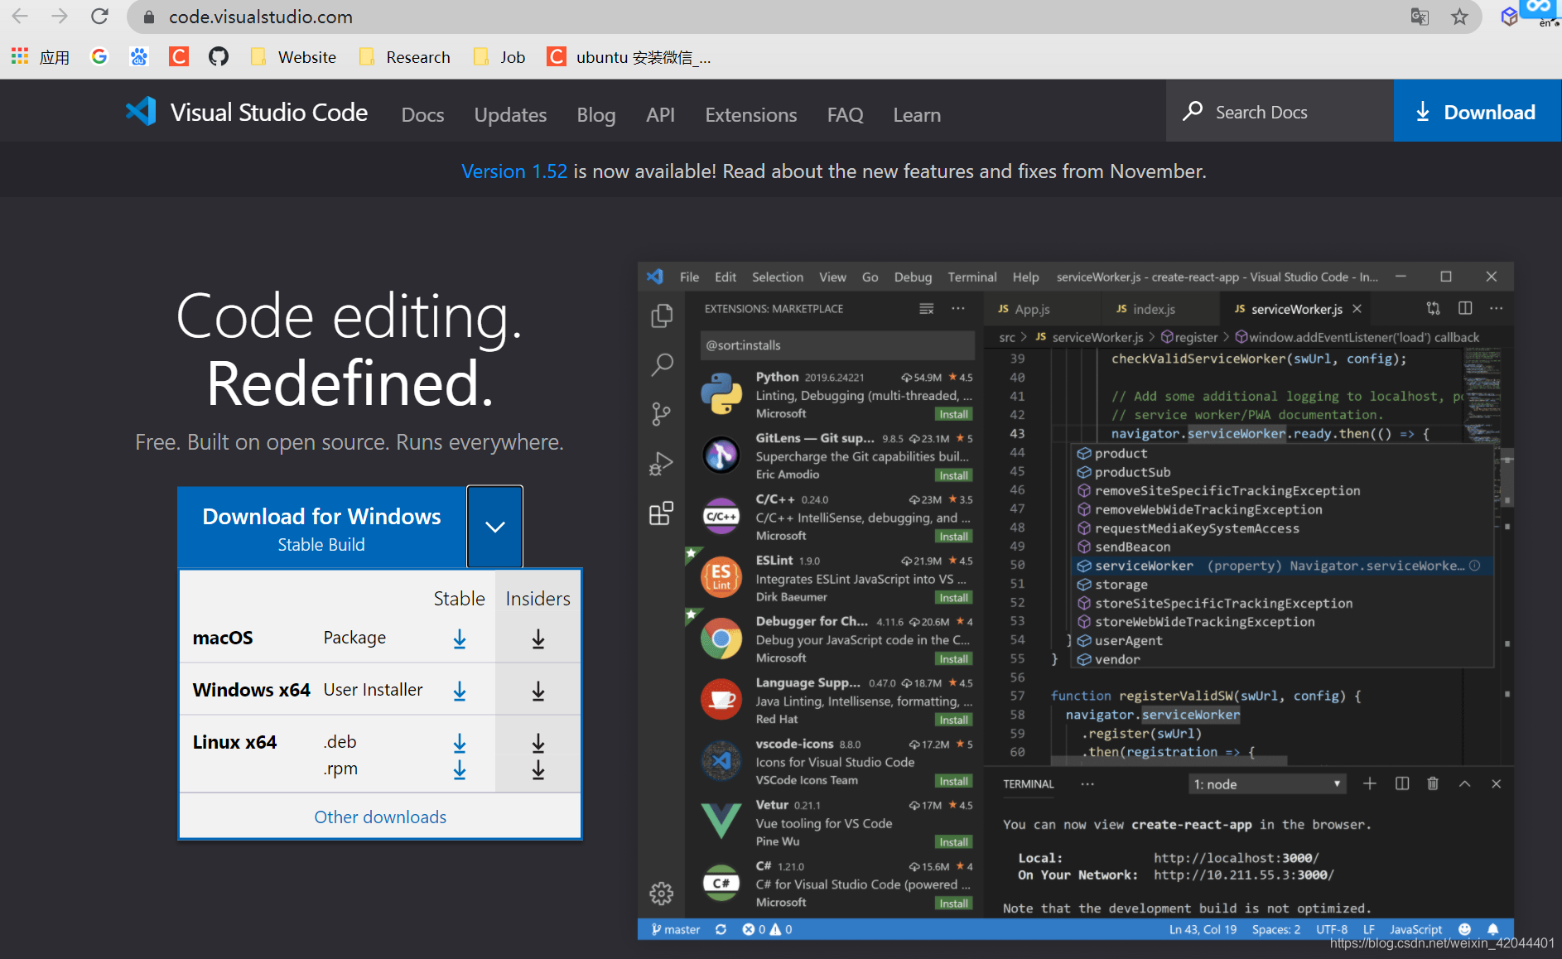Click the kill terminal trash icon

(1433, 783)
